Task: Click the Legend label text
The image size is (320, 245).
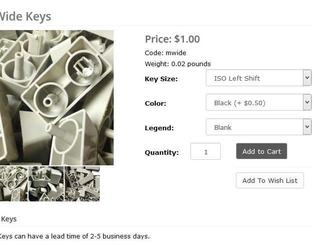Action: [x=159, y=128]
